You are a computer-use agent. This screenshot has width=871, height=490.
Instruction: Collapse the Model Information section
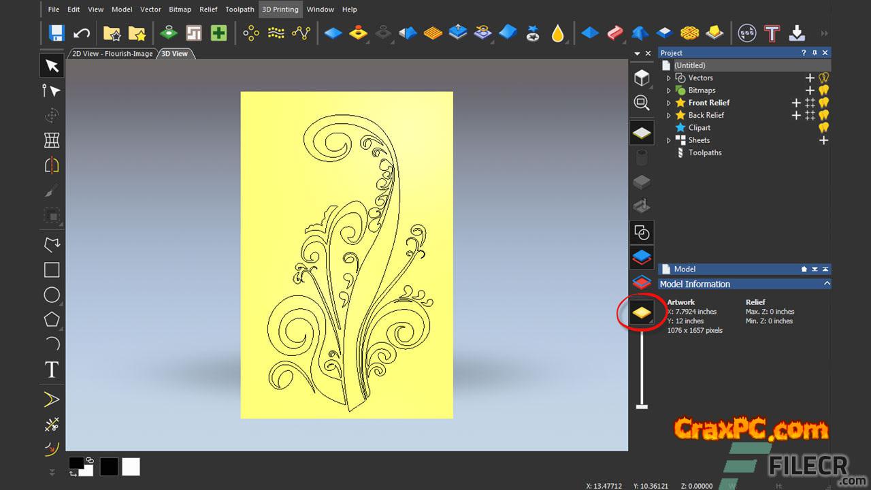tap(827, 284)
